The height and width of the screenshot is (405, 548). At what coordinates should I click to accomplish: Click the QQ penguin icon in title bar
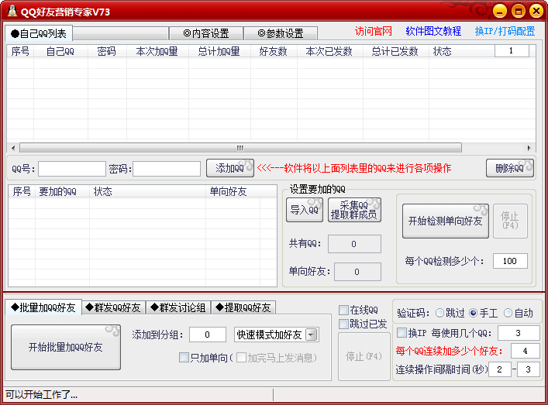[12, 11]
